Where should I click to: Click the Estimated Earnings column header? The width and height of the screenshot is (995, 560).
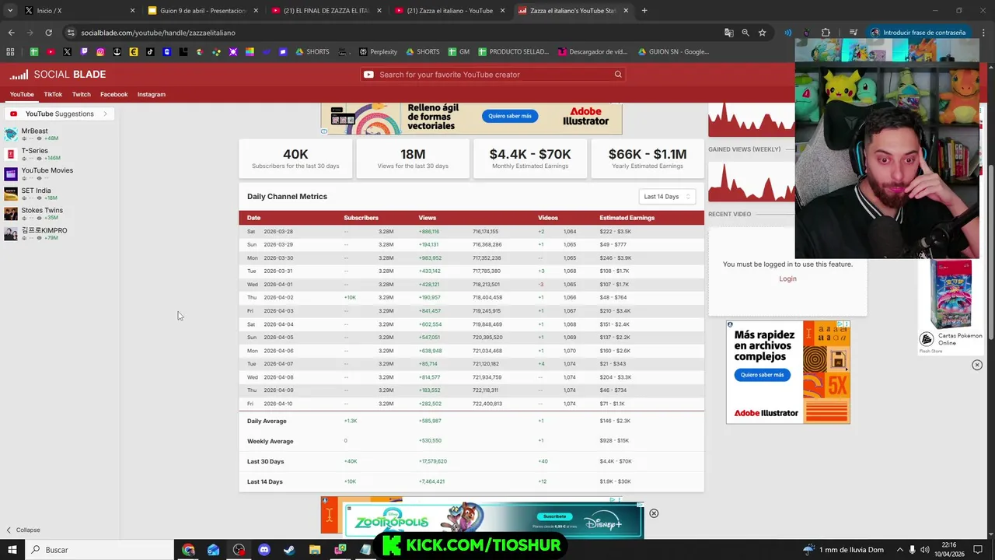click(627, 218)
